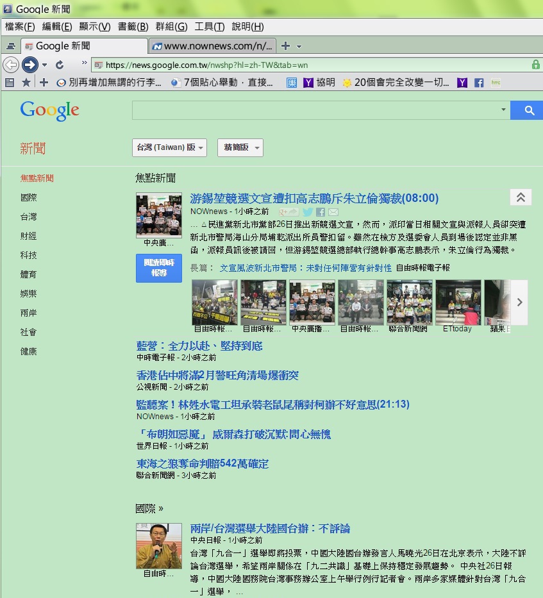543x598 pixels.
Task: Open a new tab with plus button
Action: click(286, 46)
